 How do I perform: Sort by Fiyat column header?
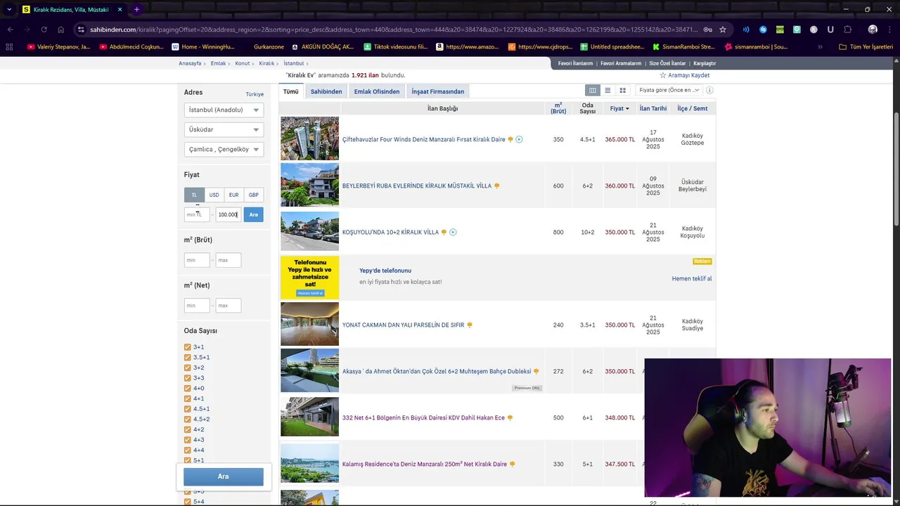tap(619, 108)
